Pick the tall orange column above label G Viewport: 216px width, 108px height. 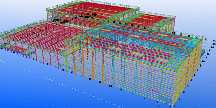(x=103, y=68)
